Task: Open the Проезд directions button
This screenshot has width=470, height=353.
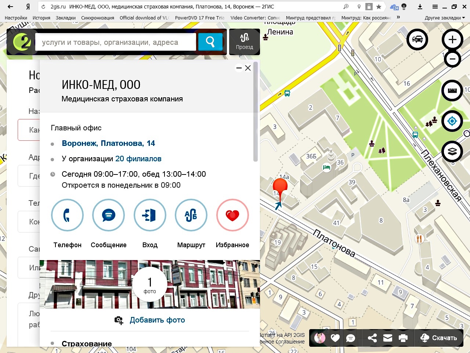Action: click(x=245, y=42)
